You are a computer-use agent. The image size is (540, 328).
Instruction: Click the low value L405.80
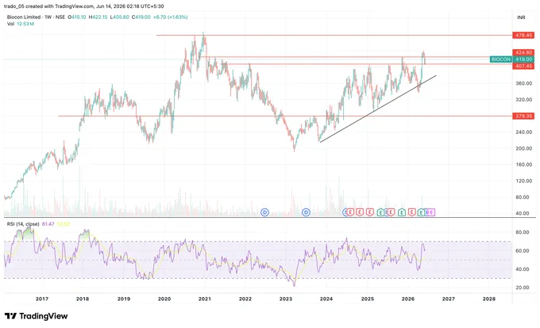[119, 17]
